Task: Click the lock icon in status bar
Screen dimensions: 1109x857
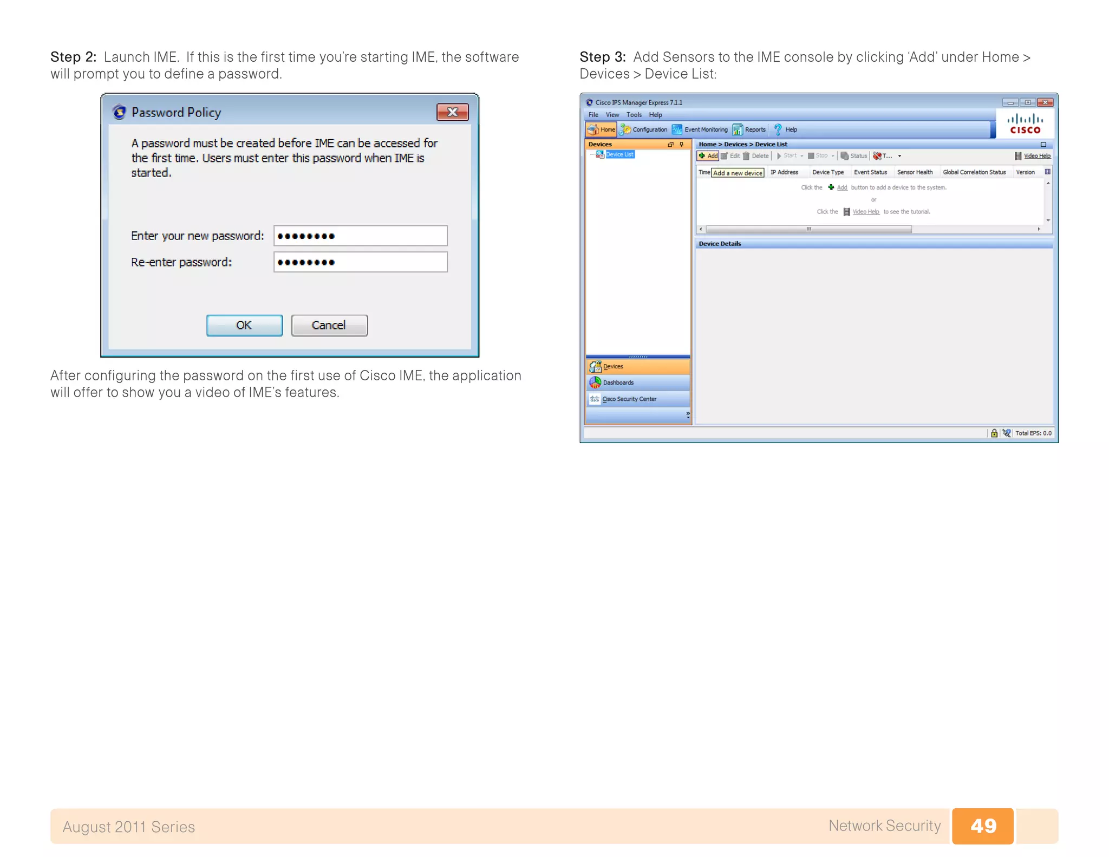Action: pos(994,433)
